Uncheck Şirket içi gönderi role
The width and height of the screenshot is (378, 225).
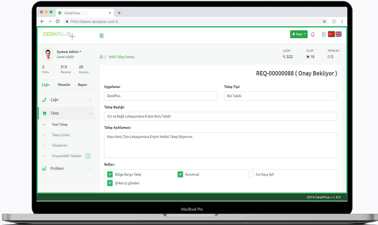(x=110, y=183)
